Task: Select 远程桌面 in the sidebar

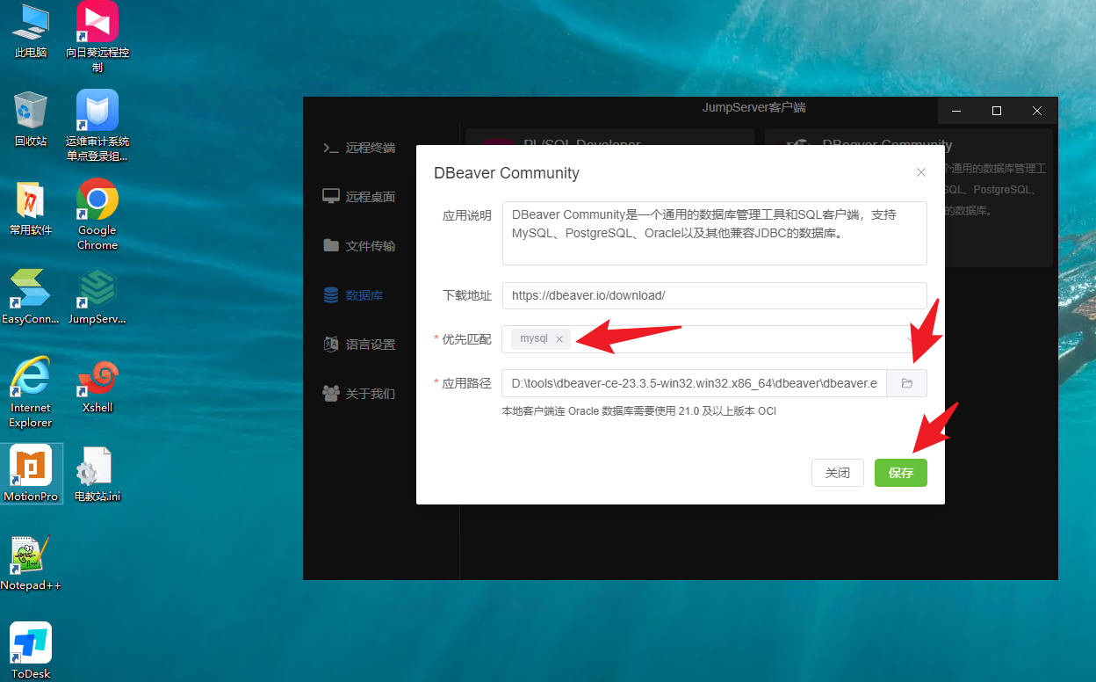Action: pos(359,197)
